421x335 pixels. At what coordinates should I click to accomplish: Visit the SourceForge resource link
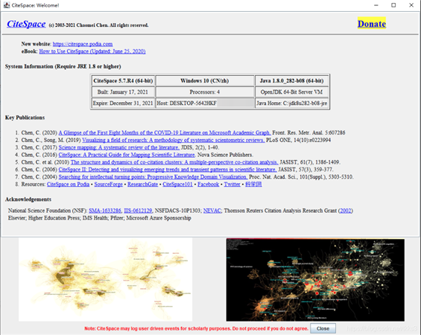click(109, 185)
